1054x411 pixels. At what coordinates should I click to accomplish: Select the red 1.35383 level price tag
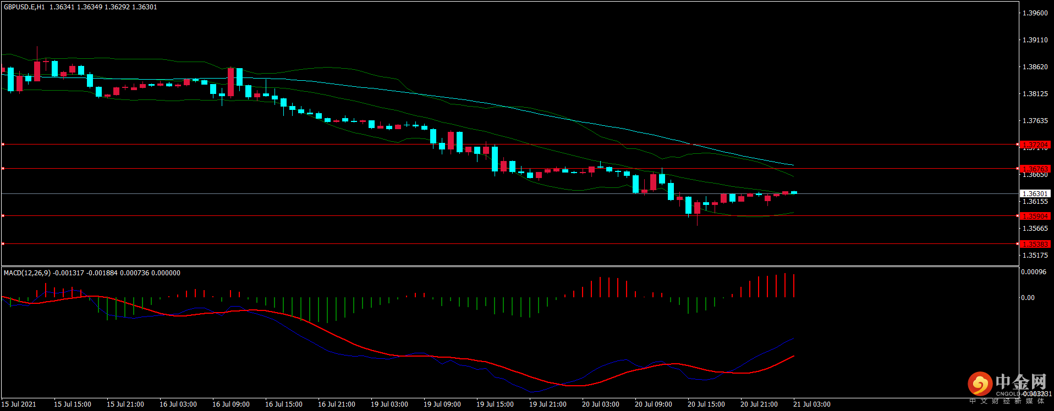(x=1035, y=244)
